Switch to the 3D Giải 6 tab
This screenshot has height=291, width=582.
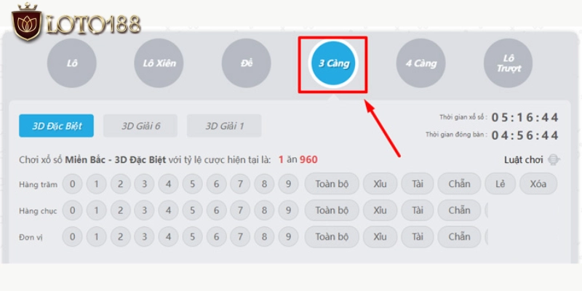click(140, 126)
